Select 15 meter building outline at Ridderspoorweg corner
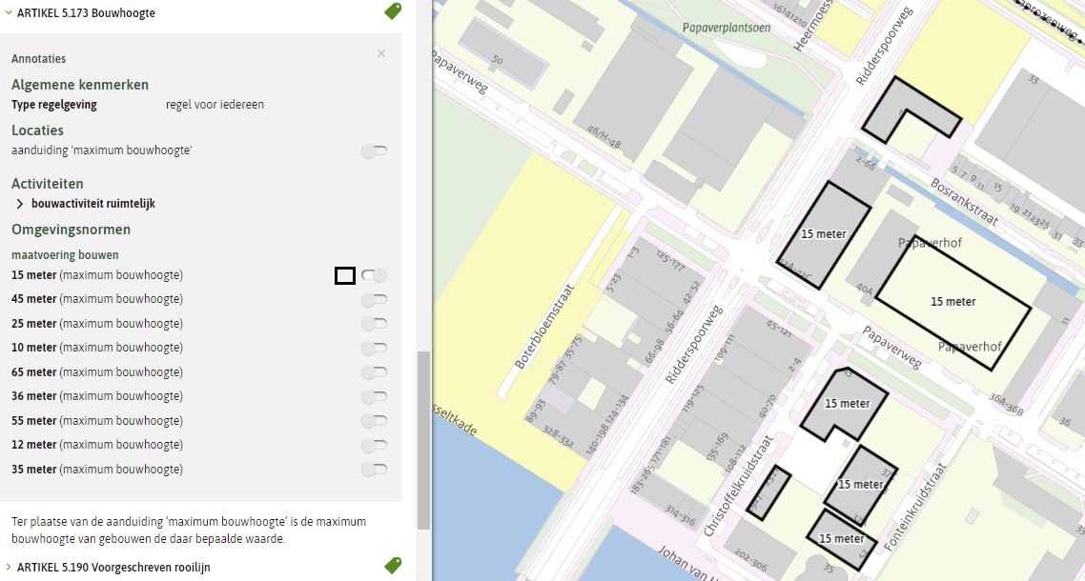Image resolution: width=1085 pixels, height=581 pixels. [823, 234]
